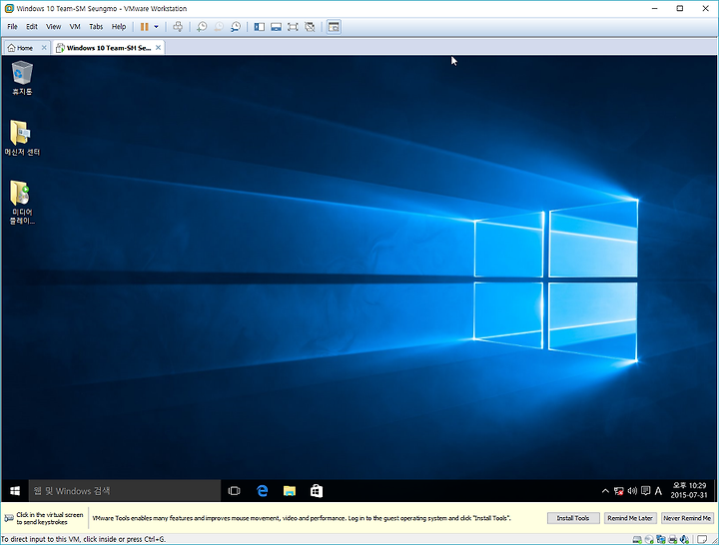This screenshot has height=545, width=719.
Task: Close the Home tab
Action: click(x=44, y=48)
